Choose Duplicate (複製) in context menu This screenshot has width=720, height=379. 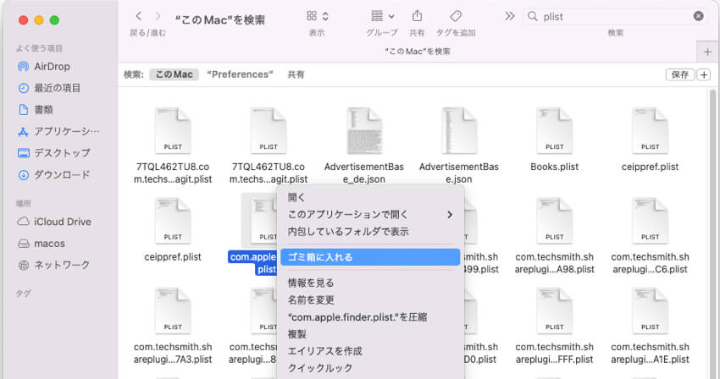[x=370, y=334]
